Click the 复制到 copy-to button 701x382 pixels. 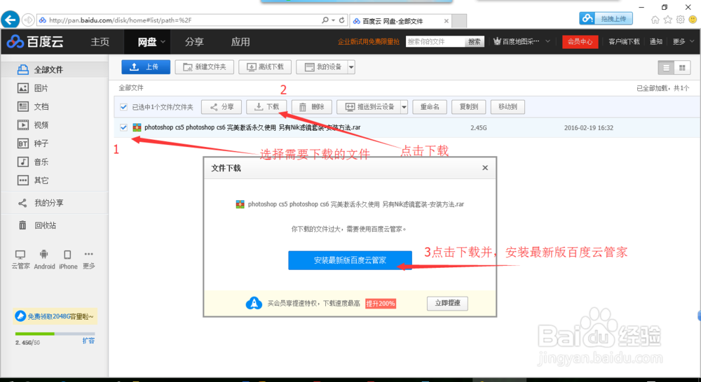pos(468,107)
